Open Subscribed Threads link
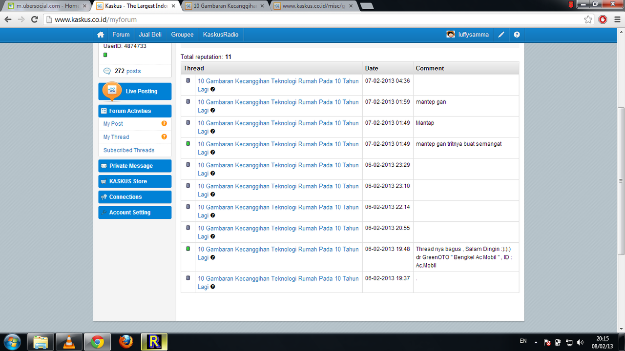 click(129, 150)
